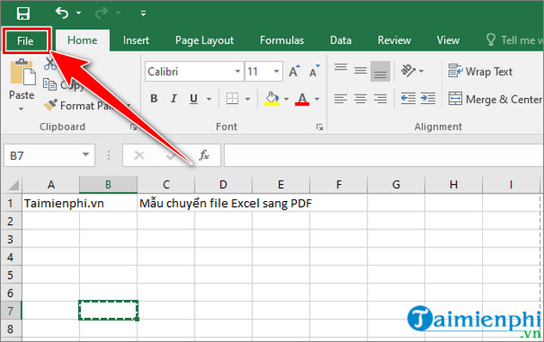Screen dimensions: 544x342
Task: Click Middle Align icon
Action: pyautogui.click(x=361, y=71)
